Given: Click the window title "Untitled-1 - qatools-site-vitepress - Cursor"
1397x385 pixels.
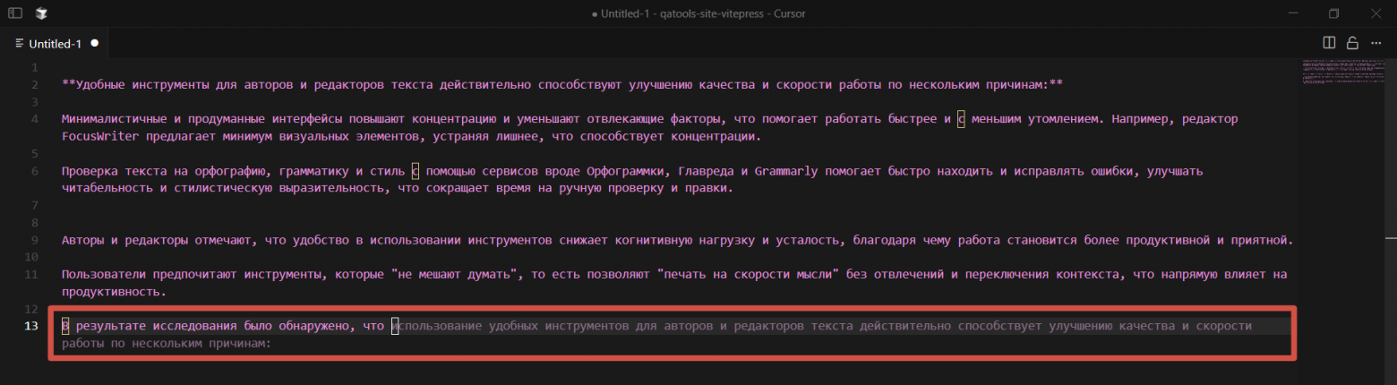Looking at the screenshot, I should coord(704,13).
